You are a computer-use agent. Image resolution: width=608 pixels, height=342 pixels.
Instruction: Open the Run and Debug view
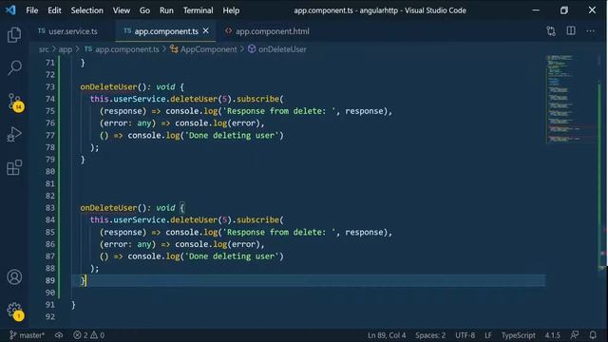coord(14,135)
